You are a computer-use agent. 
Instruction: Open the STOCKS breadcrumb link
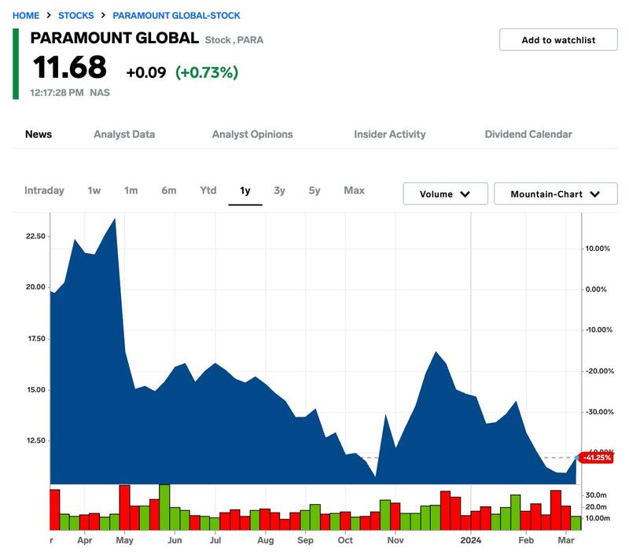[75, 16]
